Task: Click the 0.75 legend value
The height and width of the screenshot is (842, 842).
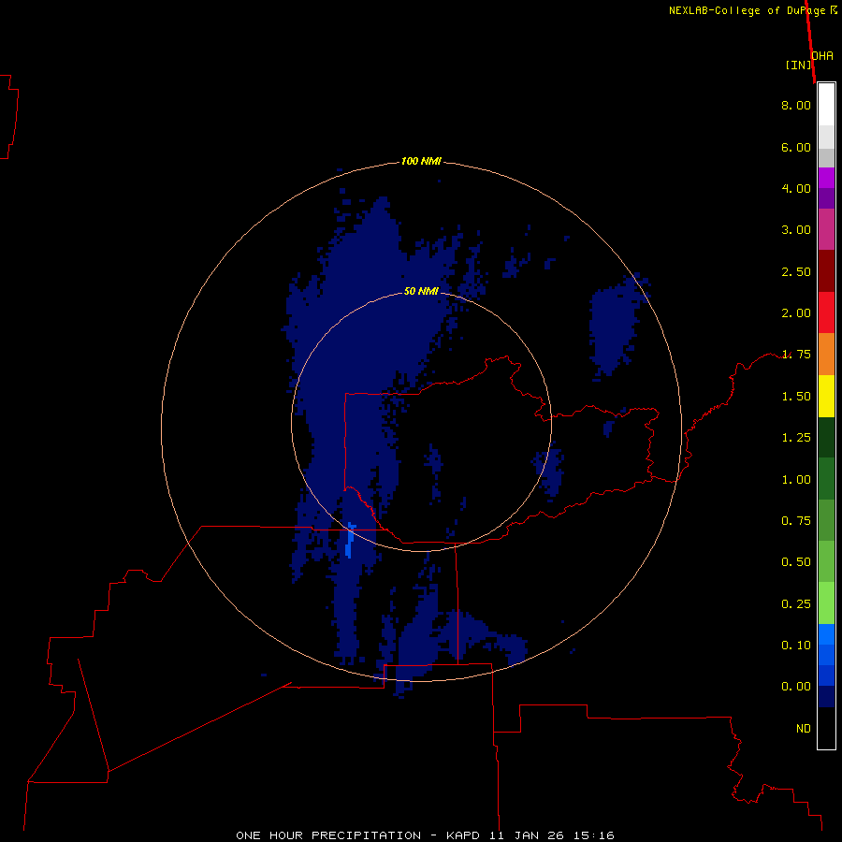Action: tap(796, 521)
